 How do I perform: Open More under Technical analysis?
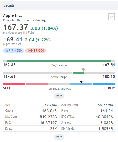click(59, 96)
